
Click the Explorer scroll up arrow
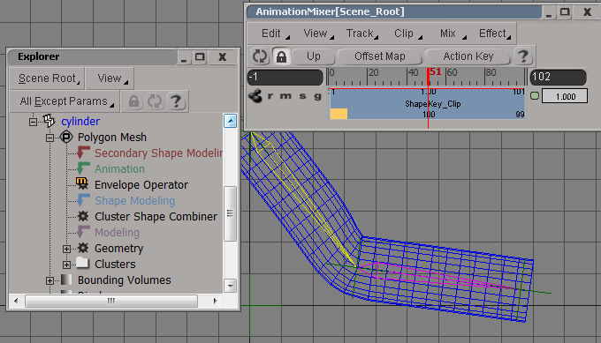(x=230, y=121)
